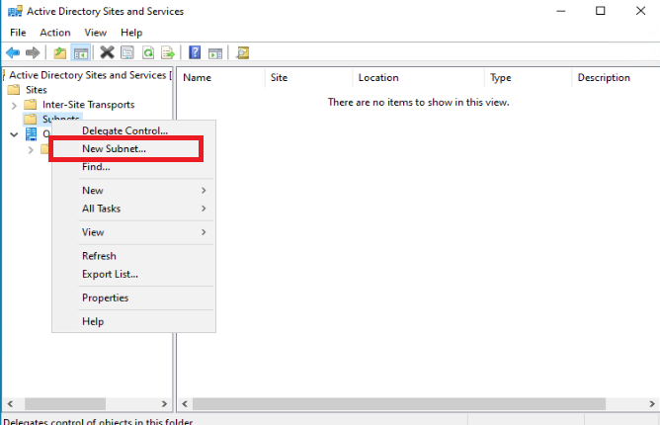Expand the Inter-Site Transports node
The width and height of the screenshot is (660, 425).
pyautogui.click(x=14, y=105)
